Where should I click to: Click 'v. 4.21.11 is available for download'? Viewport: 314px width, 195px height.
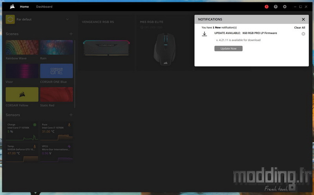[238, 40]
